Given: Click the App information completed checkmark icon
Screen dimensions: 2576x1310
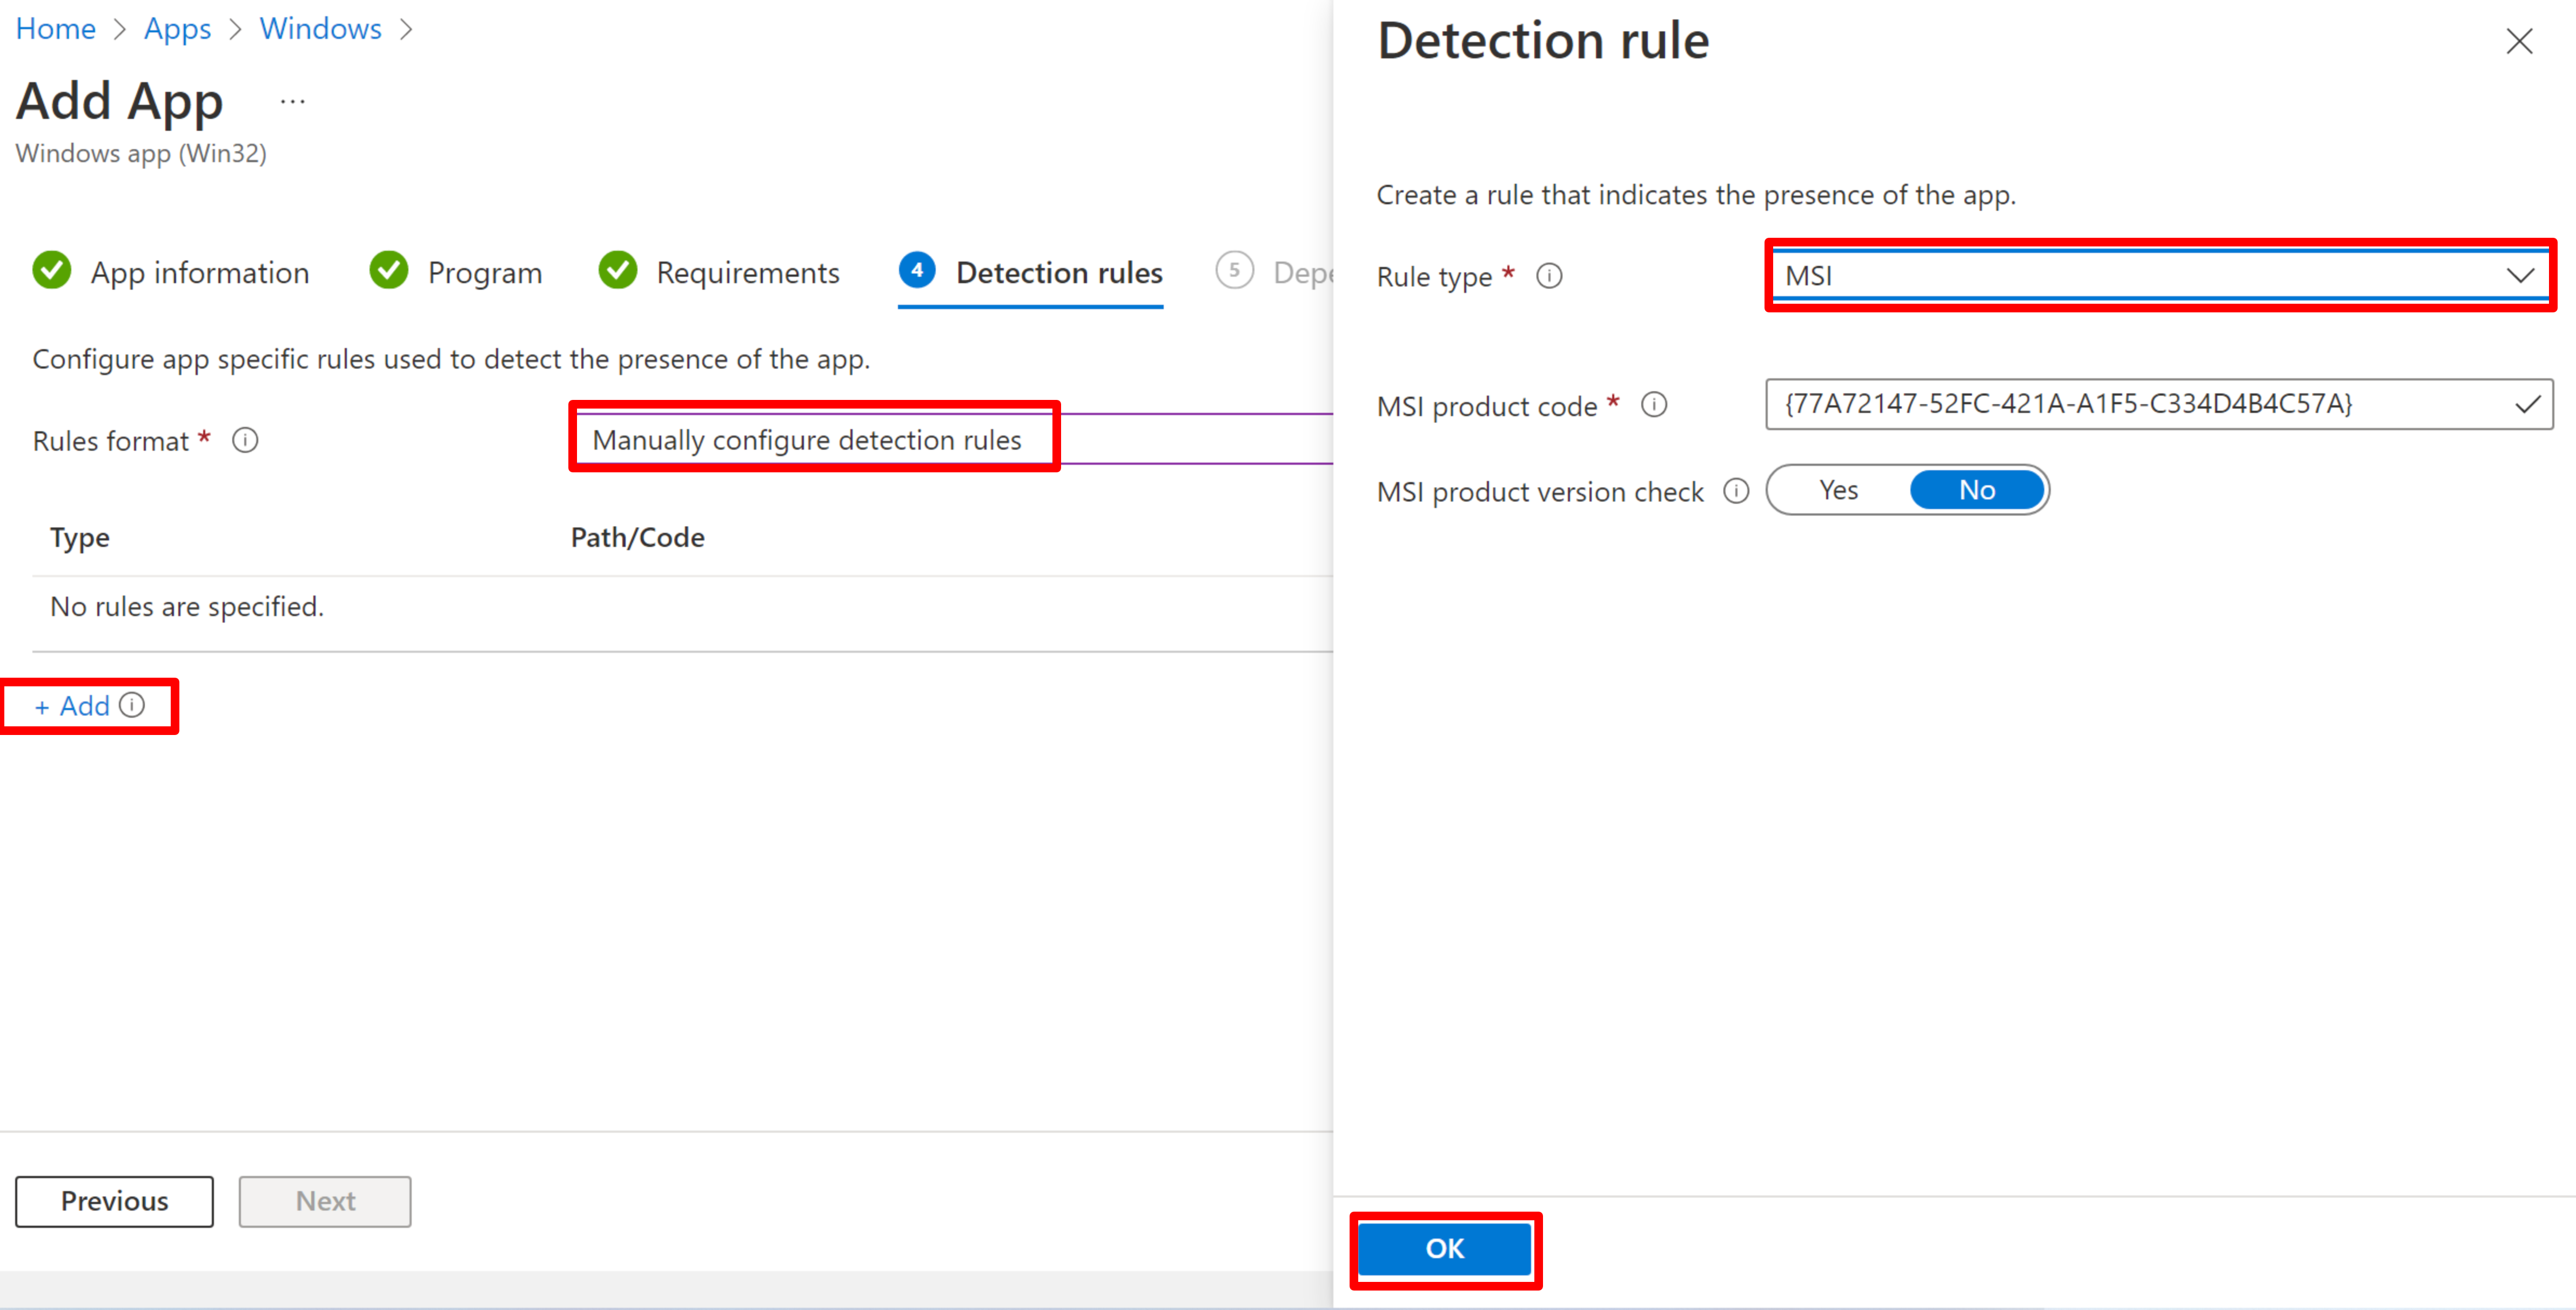Looking at the screenshot, I should pyautogui.click(x=52, y=271).
